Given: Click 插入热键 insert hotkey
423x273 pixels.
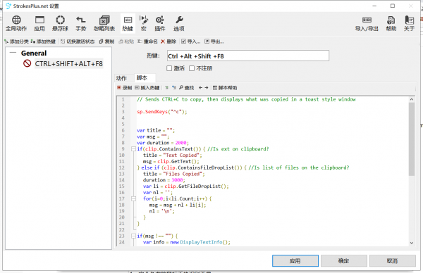Looking at the screenshot, I should coord(147,88).
